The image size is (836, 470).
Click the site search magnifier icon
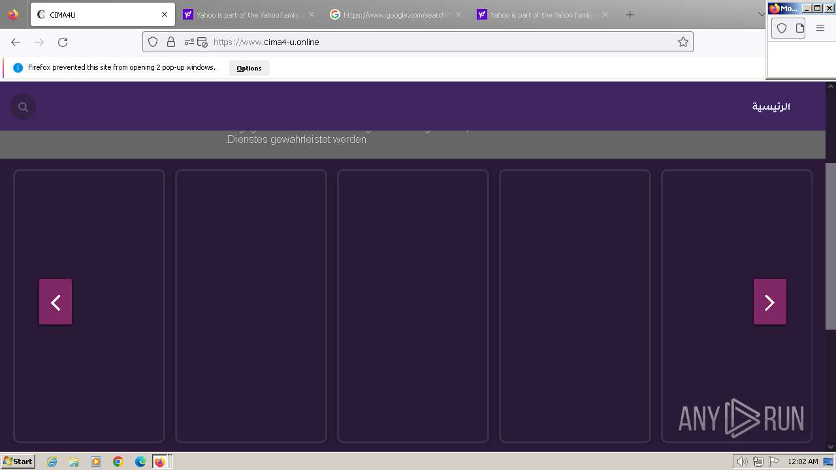[x=23, y=106]
